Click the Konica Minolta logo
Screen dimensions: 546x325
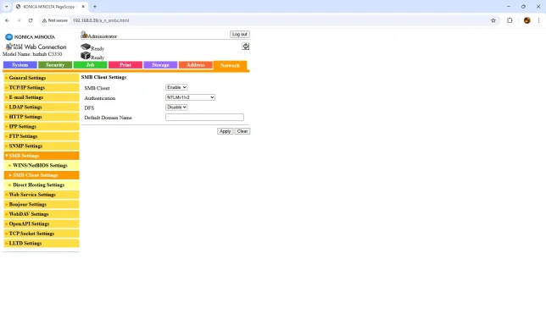tap(30, 37)
